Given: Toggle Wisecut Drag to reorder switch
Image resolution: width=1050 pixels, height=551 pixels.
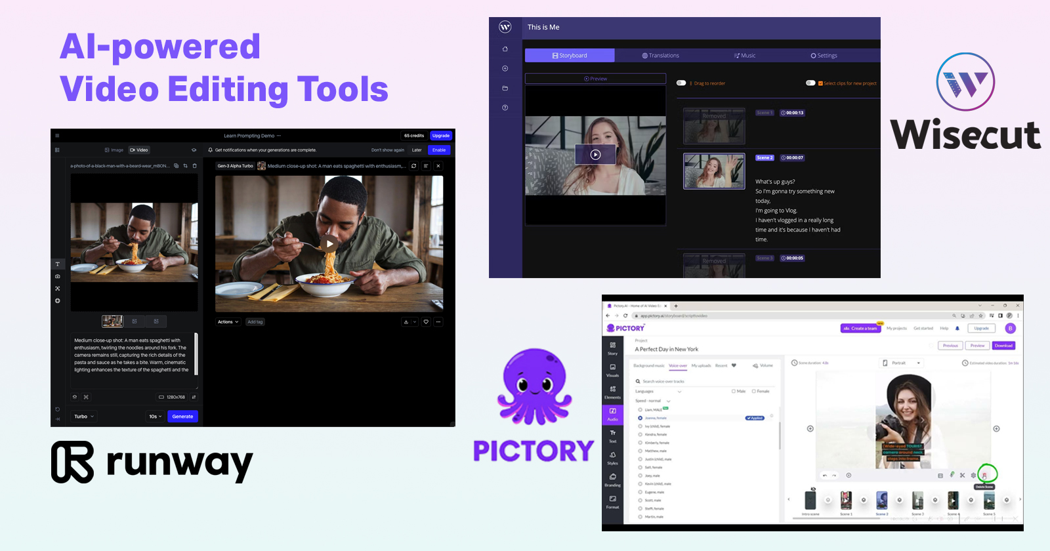Looking at the screenshot, I should click(681, 83).
